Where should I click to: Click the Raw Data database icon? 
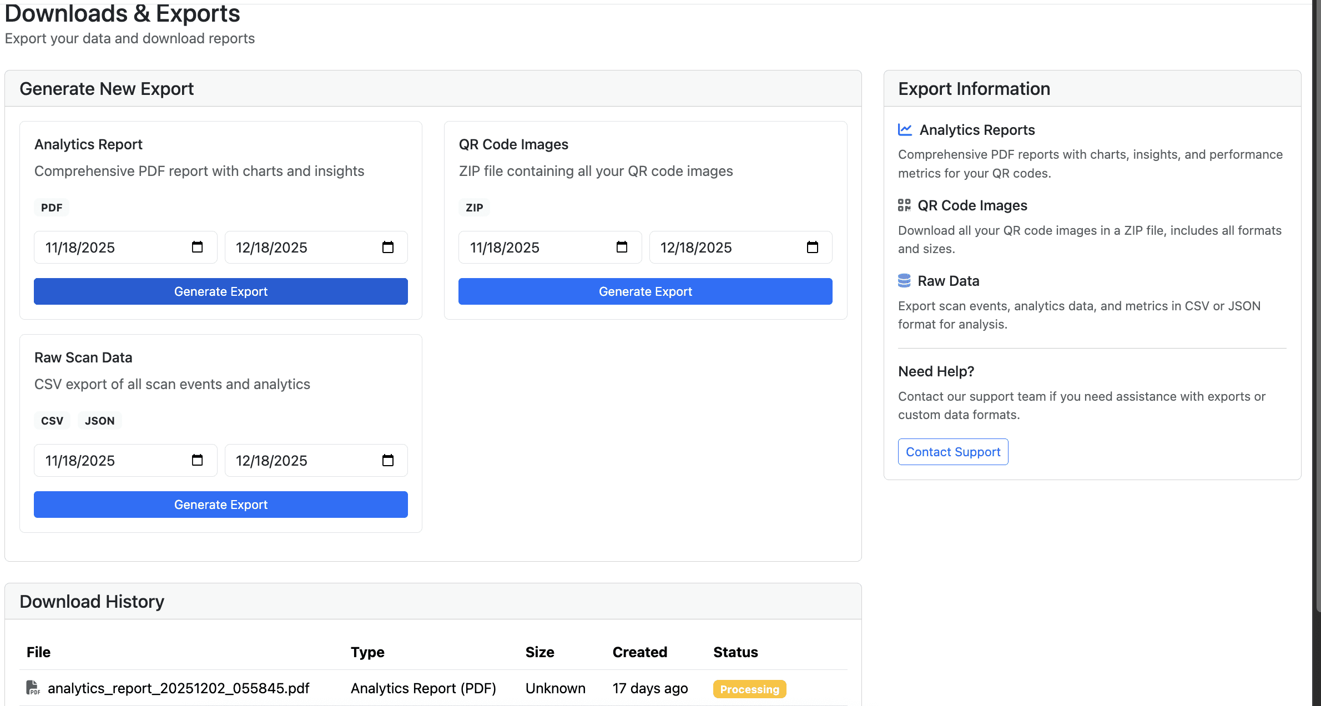[904, 281]
